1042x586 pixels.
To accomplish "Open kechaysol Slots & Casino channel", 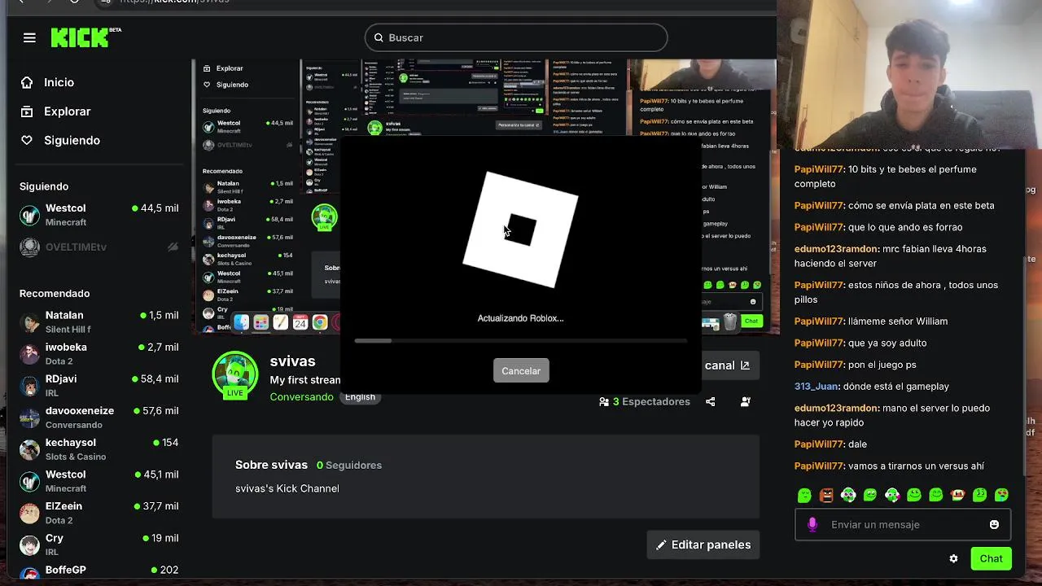I will tap(99, 449).
